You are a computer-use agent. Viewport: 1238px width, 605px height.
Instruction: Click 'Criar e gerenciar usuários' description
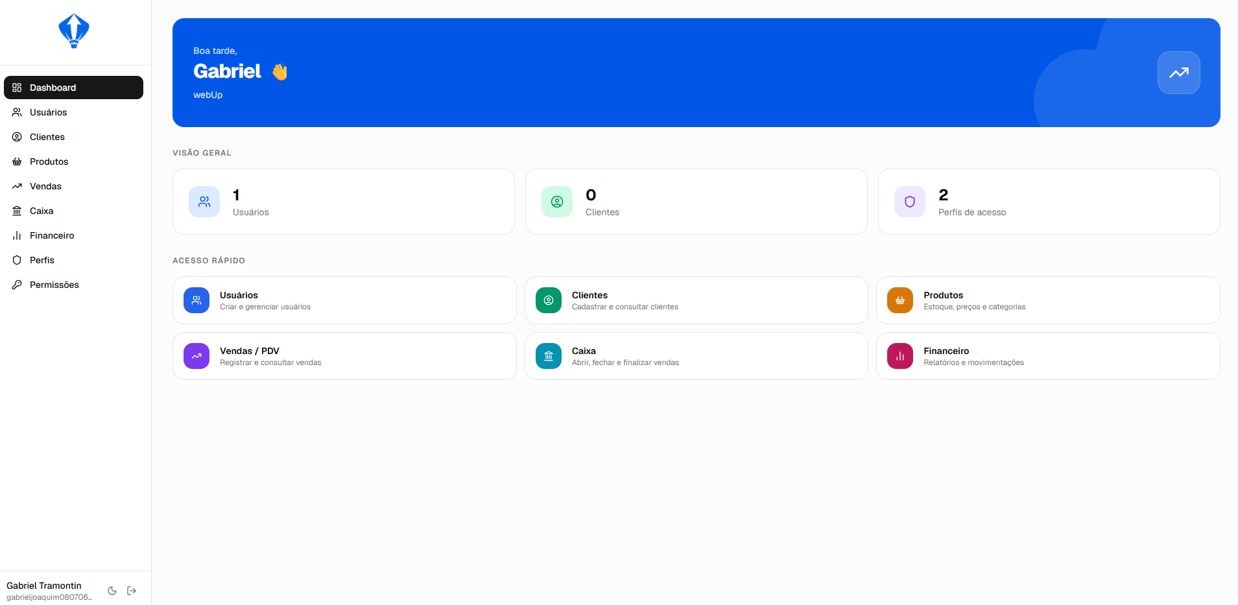tap(265, 307)
